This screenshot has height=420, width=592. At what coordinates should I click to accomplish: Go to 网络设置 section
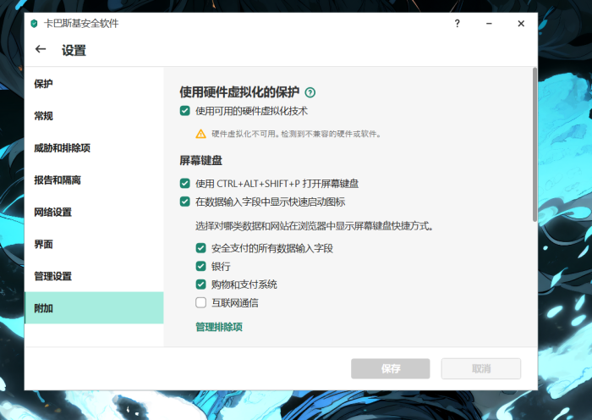[x=94, y=212]
